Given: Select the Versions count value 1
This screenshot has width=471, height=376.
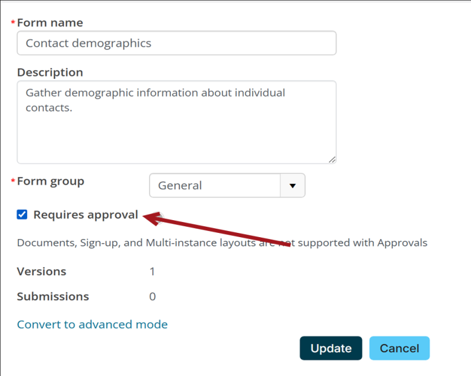Looking at the screenshot, I should coord(152,272).
